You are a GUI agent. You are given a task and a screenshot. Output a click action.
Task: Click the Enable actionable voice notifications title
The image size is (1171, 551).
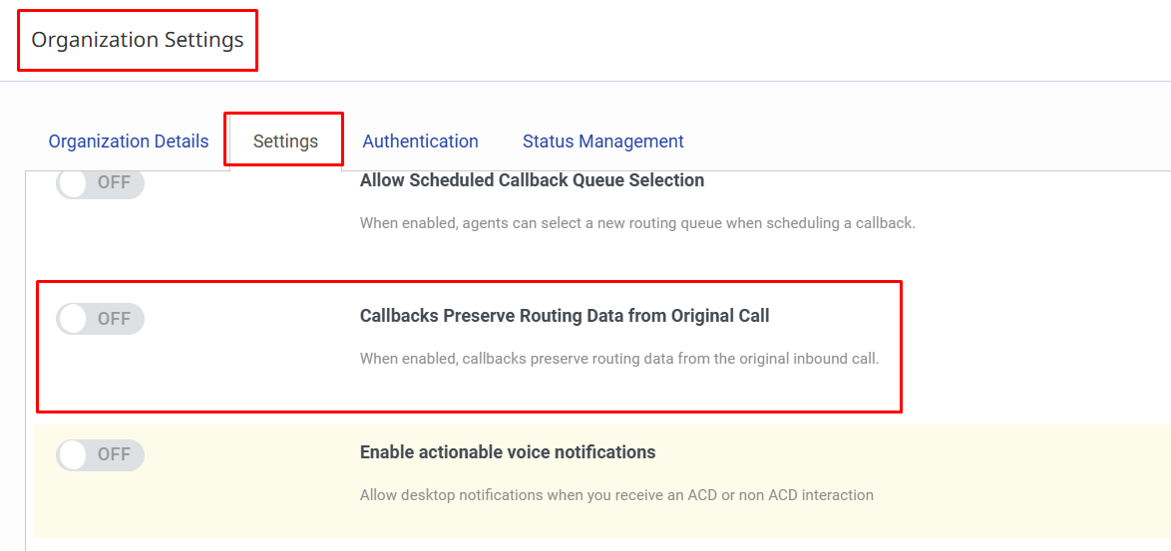click(x=508, y=452)
